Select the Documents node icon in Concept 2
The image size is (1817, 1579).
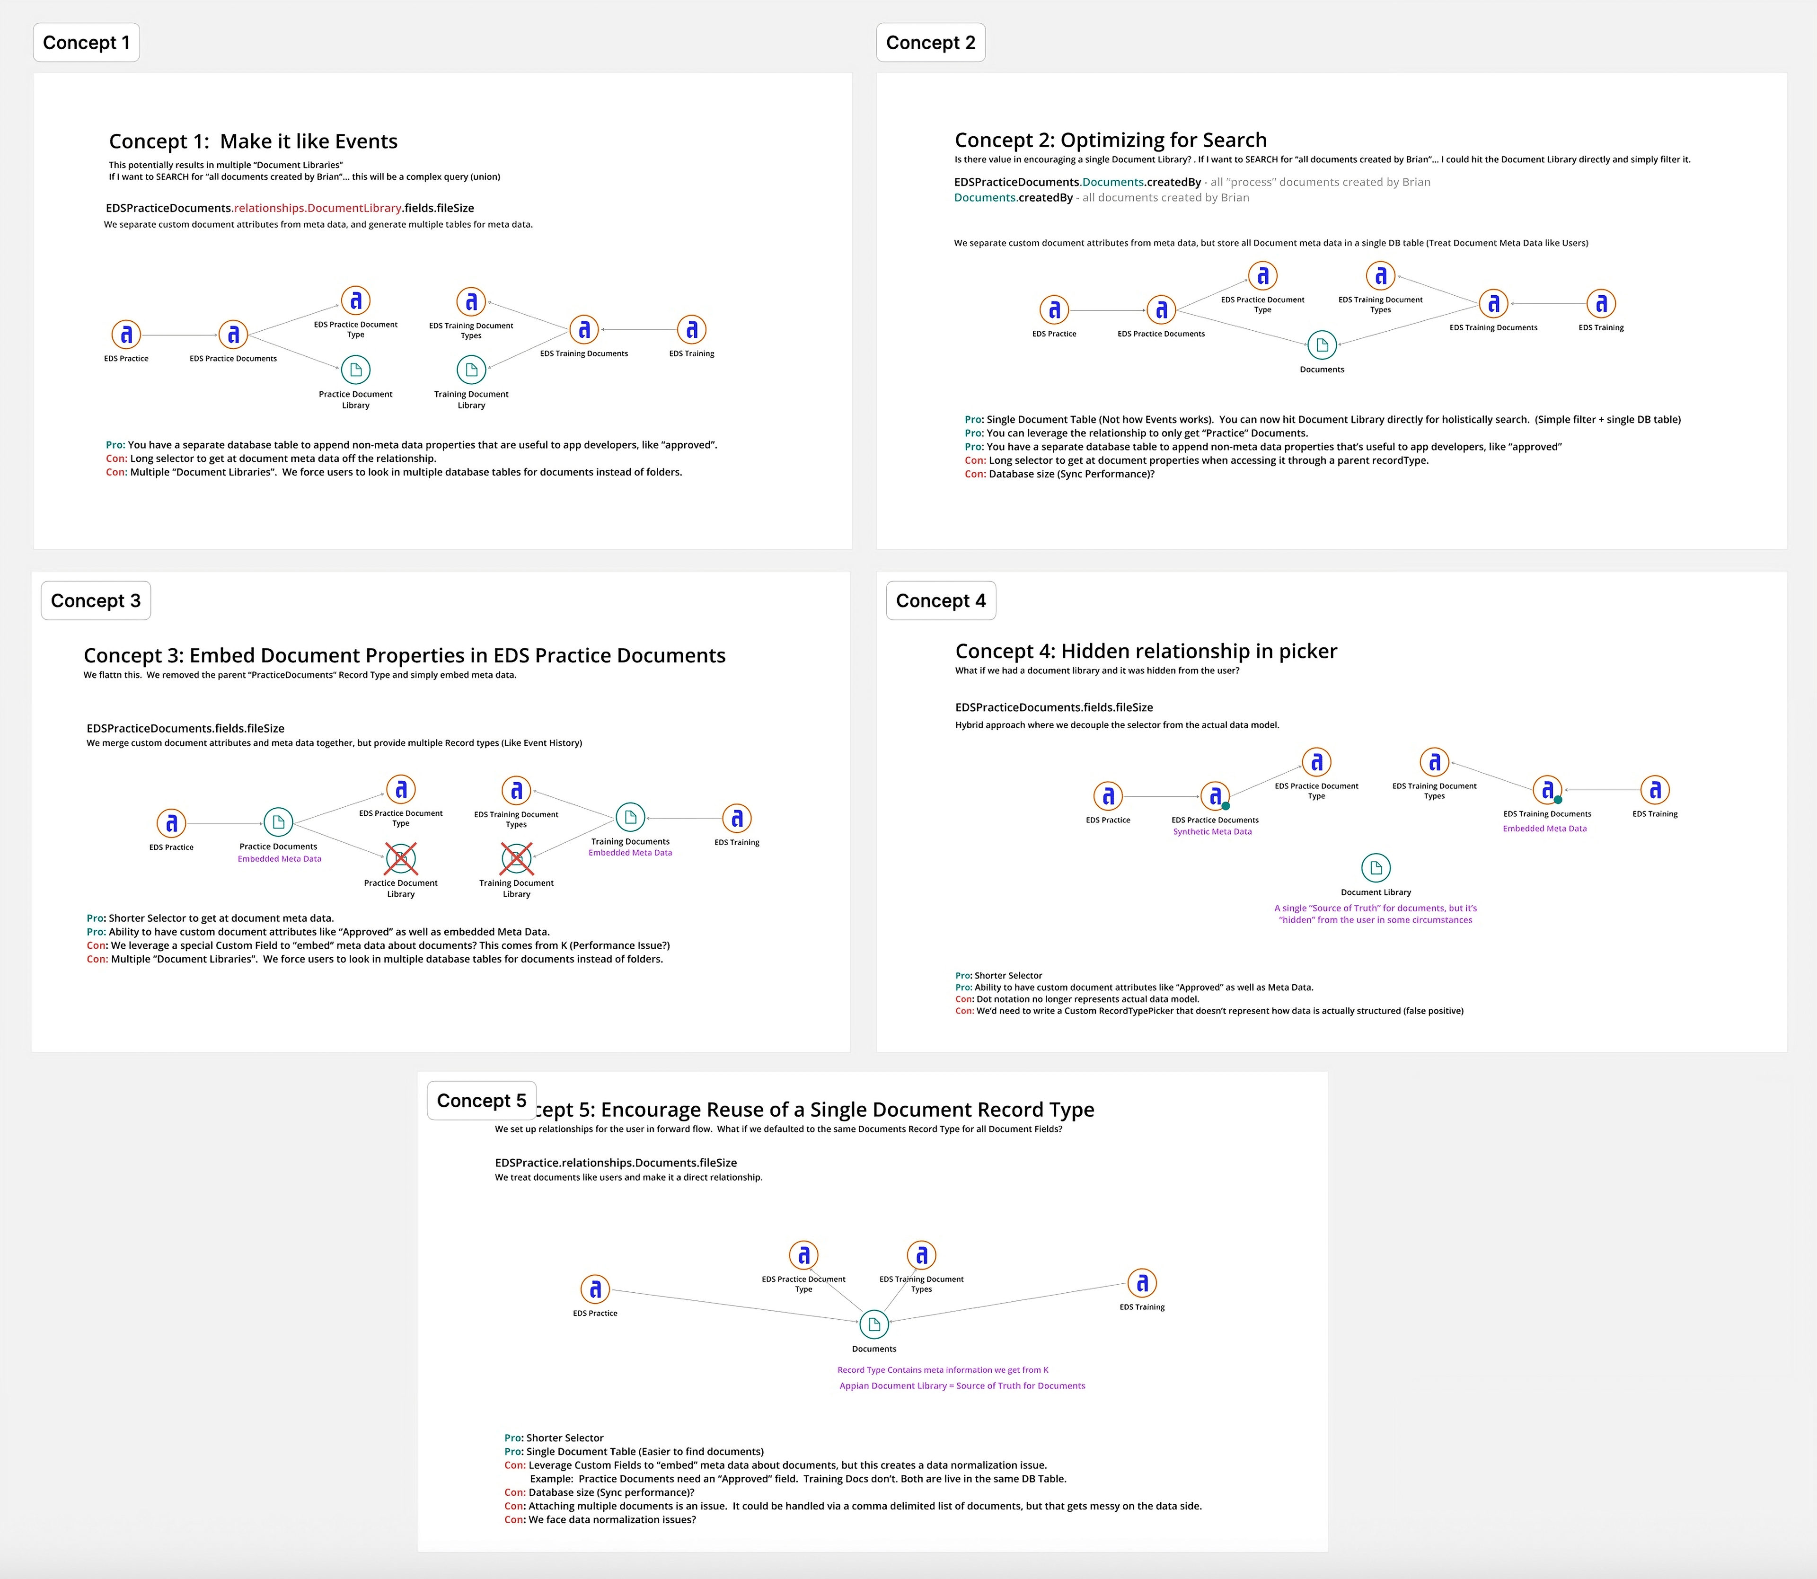click(1322, 345)
